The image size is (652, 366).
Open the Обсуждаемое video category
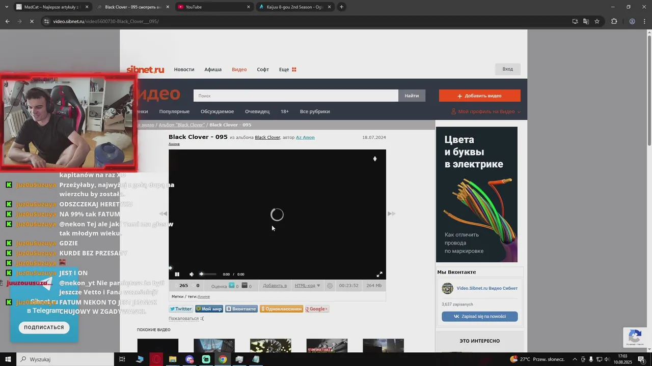tap(217, 111)
